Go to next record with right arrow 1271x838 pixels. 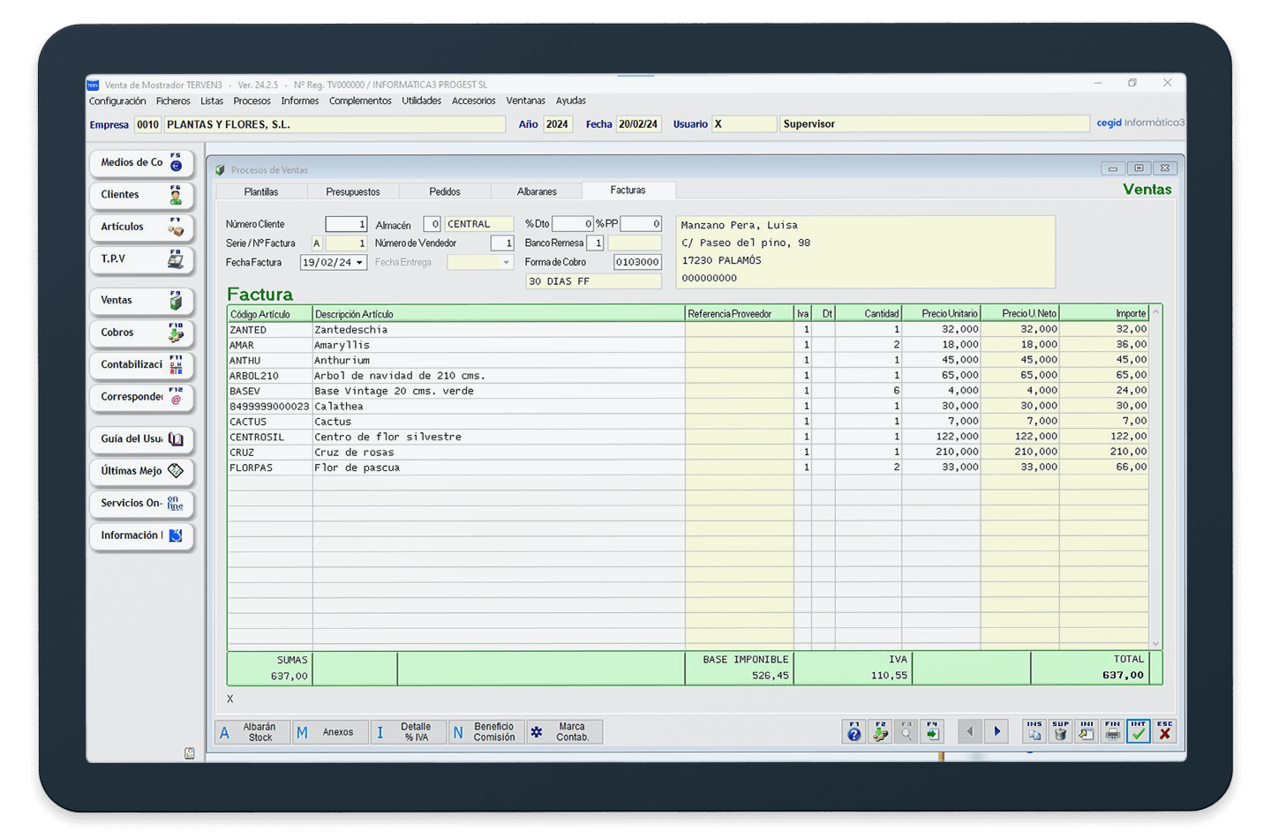pyautogui.click(x=997, y=731)
